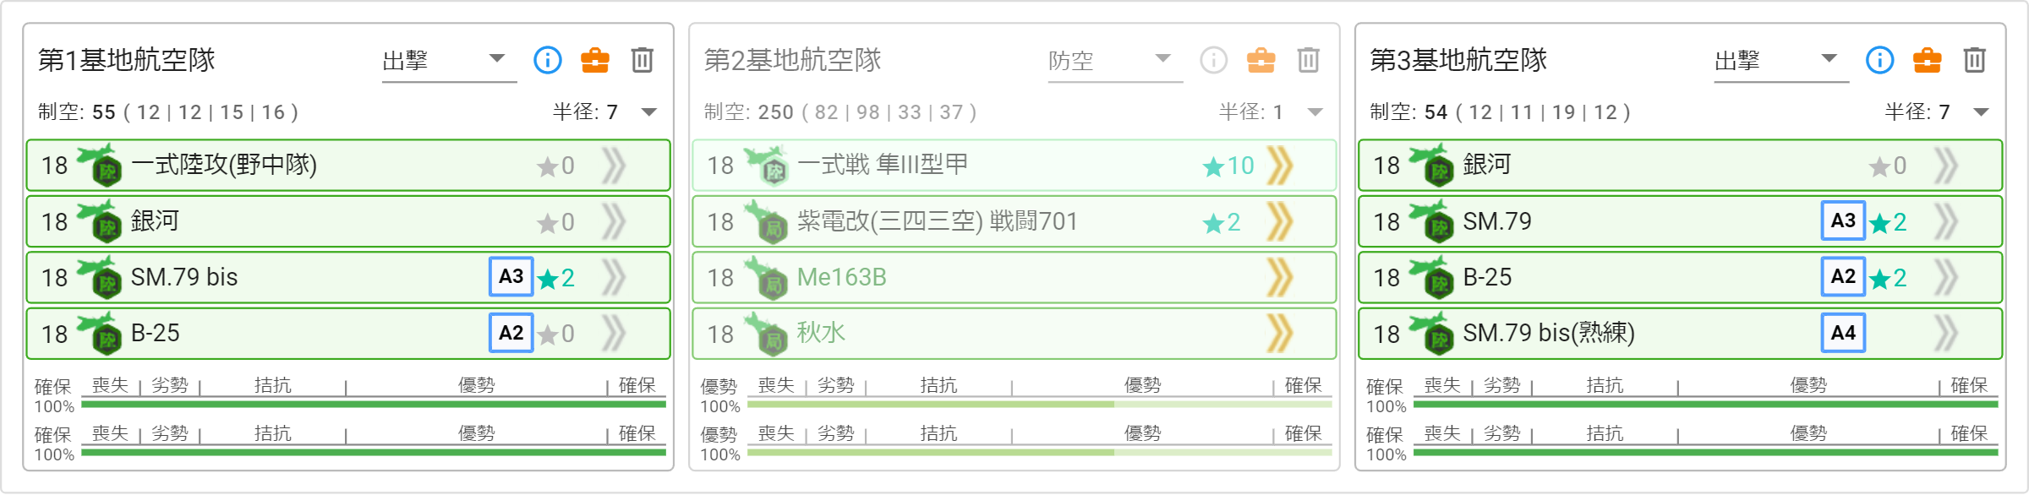The height and width of the screenshot is (495, 2029).
Task: Click the plane icon next to 銀河 in 第1基地航空隊
Action: coord(100,220)
